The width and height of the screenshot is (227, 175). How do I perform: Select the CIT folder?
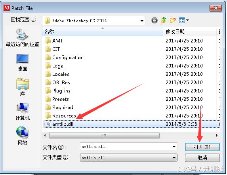tap(53, 49)
